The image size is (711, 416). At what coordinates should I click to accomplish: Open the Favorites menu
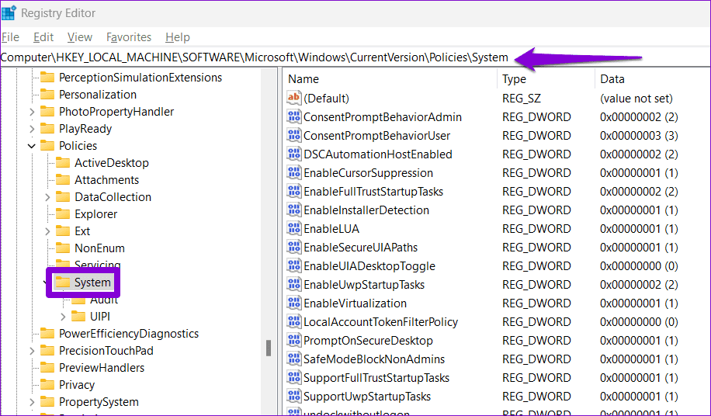pyautogui.click(x=129, y=37)
